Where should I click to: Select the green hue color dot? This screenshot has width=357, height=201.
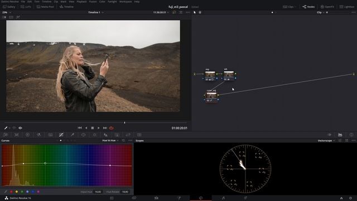[x=22, y=192]
